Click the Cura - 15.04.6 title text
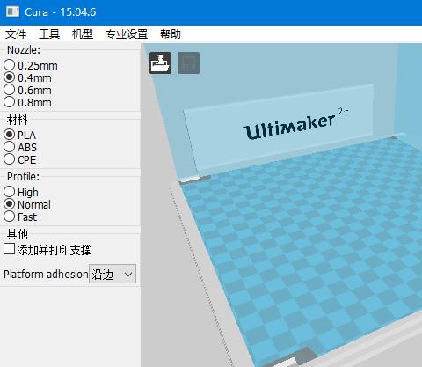 tap(60, 12)
